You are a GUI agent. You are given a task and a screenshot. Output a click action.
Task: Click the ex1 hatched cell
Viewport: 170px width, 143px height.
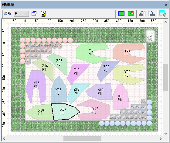coord(28,46)
